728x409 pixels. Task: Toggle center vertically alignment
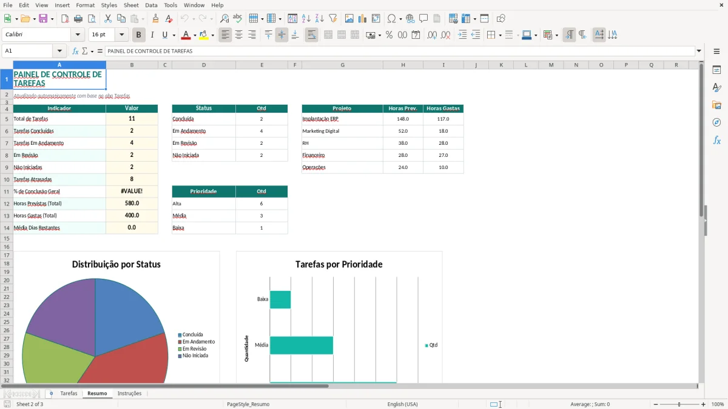coord(281,35)
